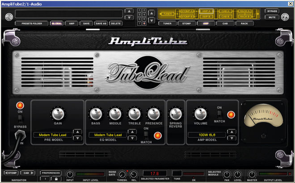Click the TREBLE knob
This screenshot has width=295, height=183.
pyautogui.click(x=135, y=114)
